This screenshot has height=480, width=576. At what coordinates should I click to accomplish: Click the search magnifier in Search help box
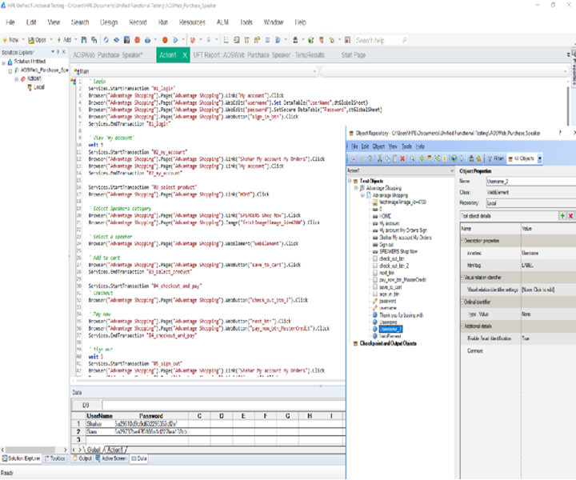pos(405,40)
